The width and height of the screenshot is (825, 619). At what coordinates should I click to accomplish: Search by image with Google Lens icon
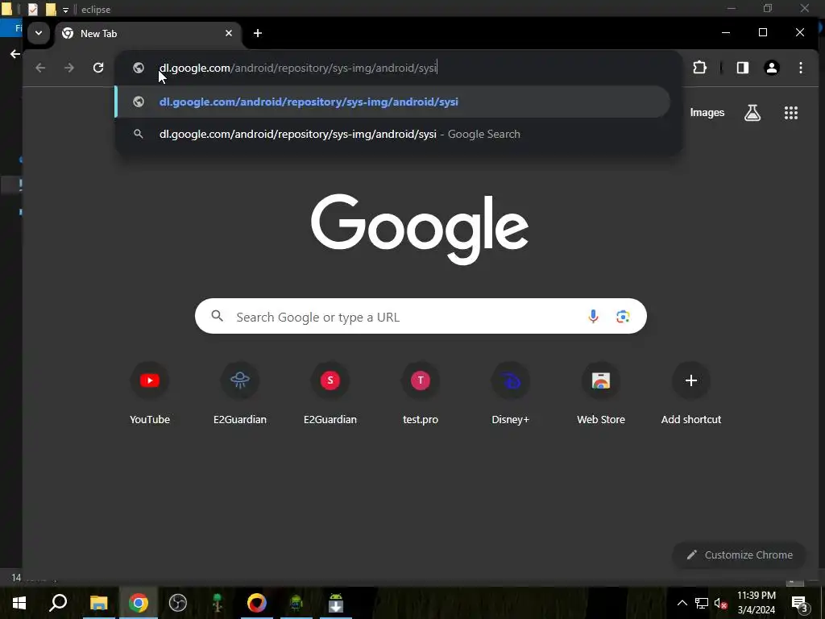[623, 316]
